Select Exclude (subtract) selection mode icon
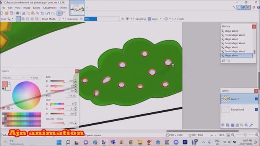Viewport: 260px width, 146px height. click(x=28, y=19)
